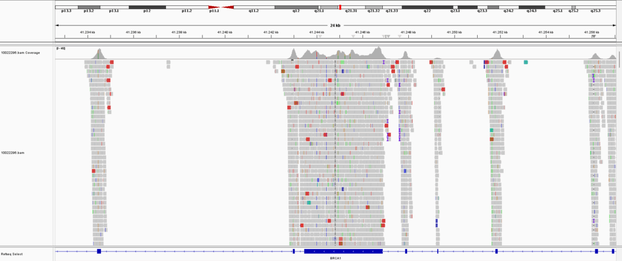Click the teal colored read in alignments

pyautogui.click(x=525, y=62)
